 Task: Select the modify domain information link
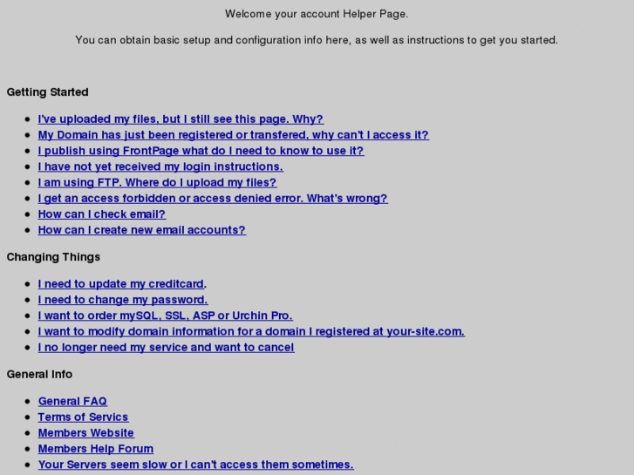(x=251, y=331)
